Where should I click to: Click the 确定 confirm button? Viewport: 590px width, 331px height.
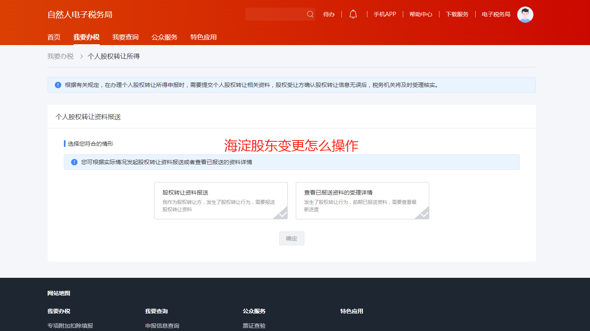[x=291, y=238]
